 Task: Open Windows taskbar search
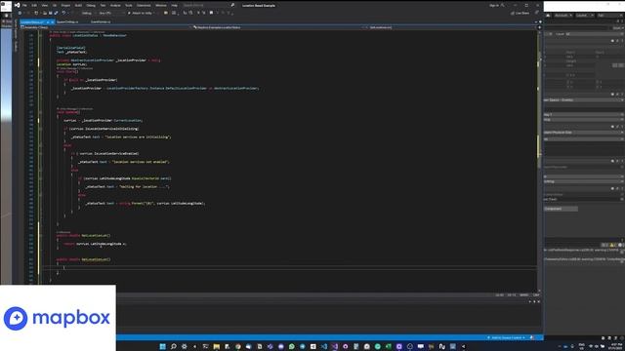(x=174, y=347)
